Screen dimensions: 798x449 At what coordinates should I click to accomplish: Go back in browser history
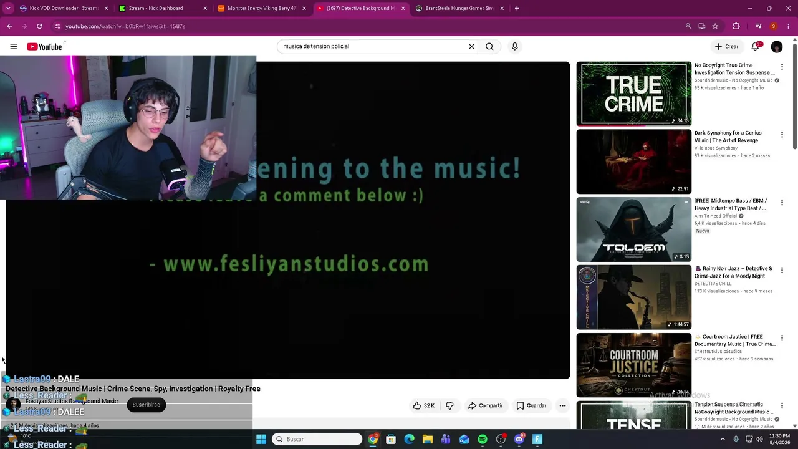[9, 26]
